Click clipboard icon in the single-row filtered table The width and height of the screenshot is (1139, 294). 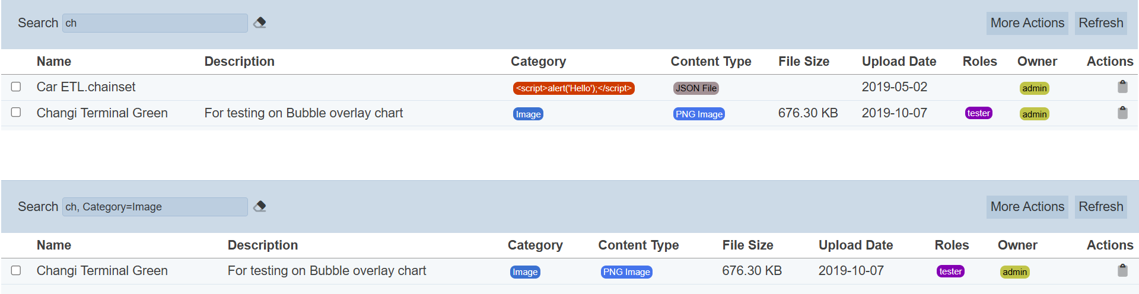coord(1122,271)
